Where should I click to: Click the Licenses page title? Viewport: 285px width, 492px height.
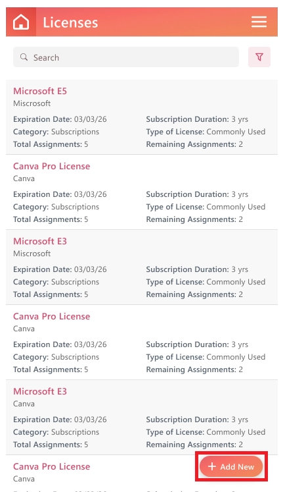(x=70, y=22)
